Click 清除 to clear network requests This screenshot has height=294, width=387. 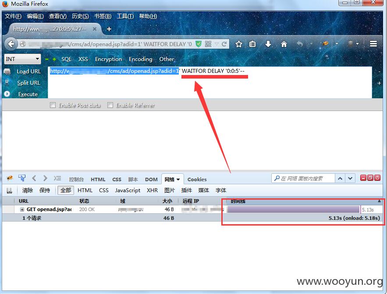tap(28, 190)
